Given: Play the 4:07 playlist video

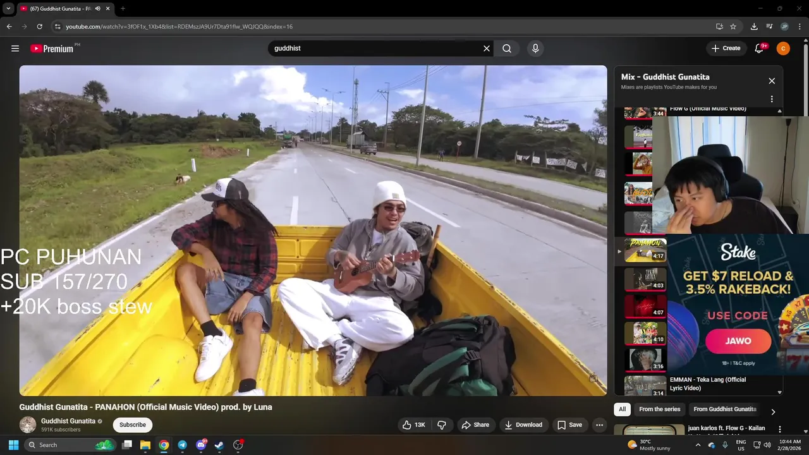Looking at the screenshot, I should (x=645, y=306).
